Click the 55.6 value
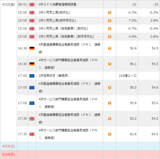 coord(133,103)
